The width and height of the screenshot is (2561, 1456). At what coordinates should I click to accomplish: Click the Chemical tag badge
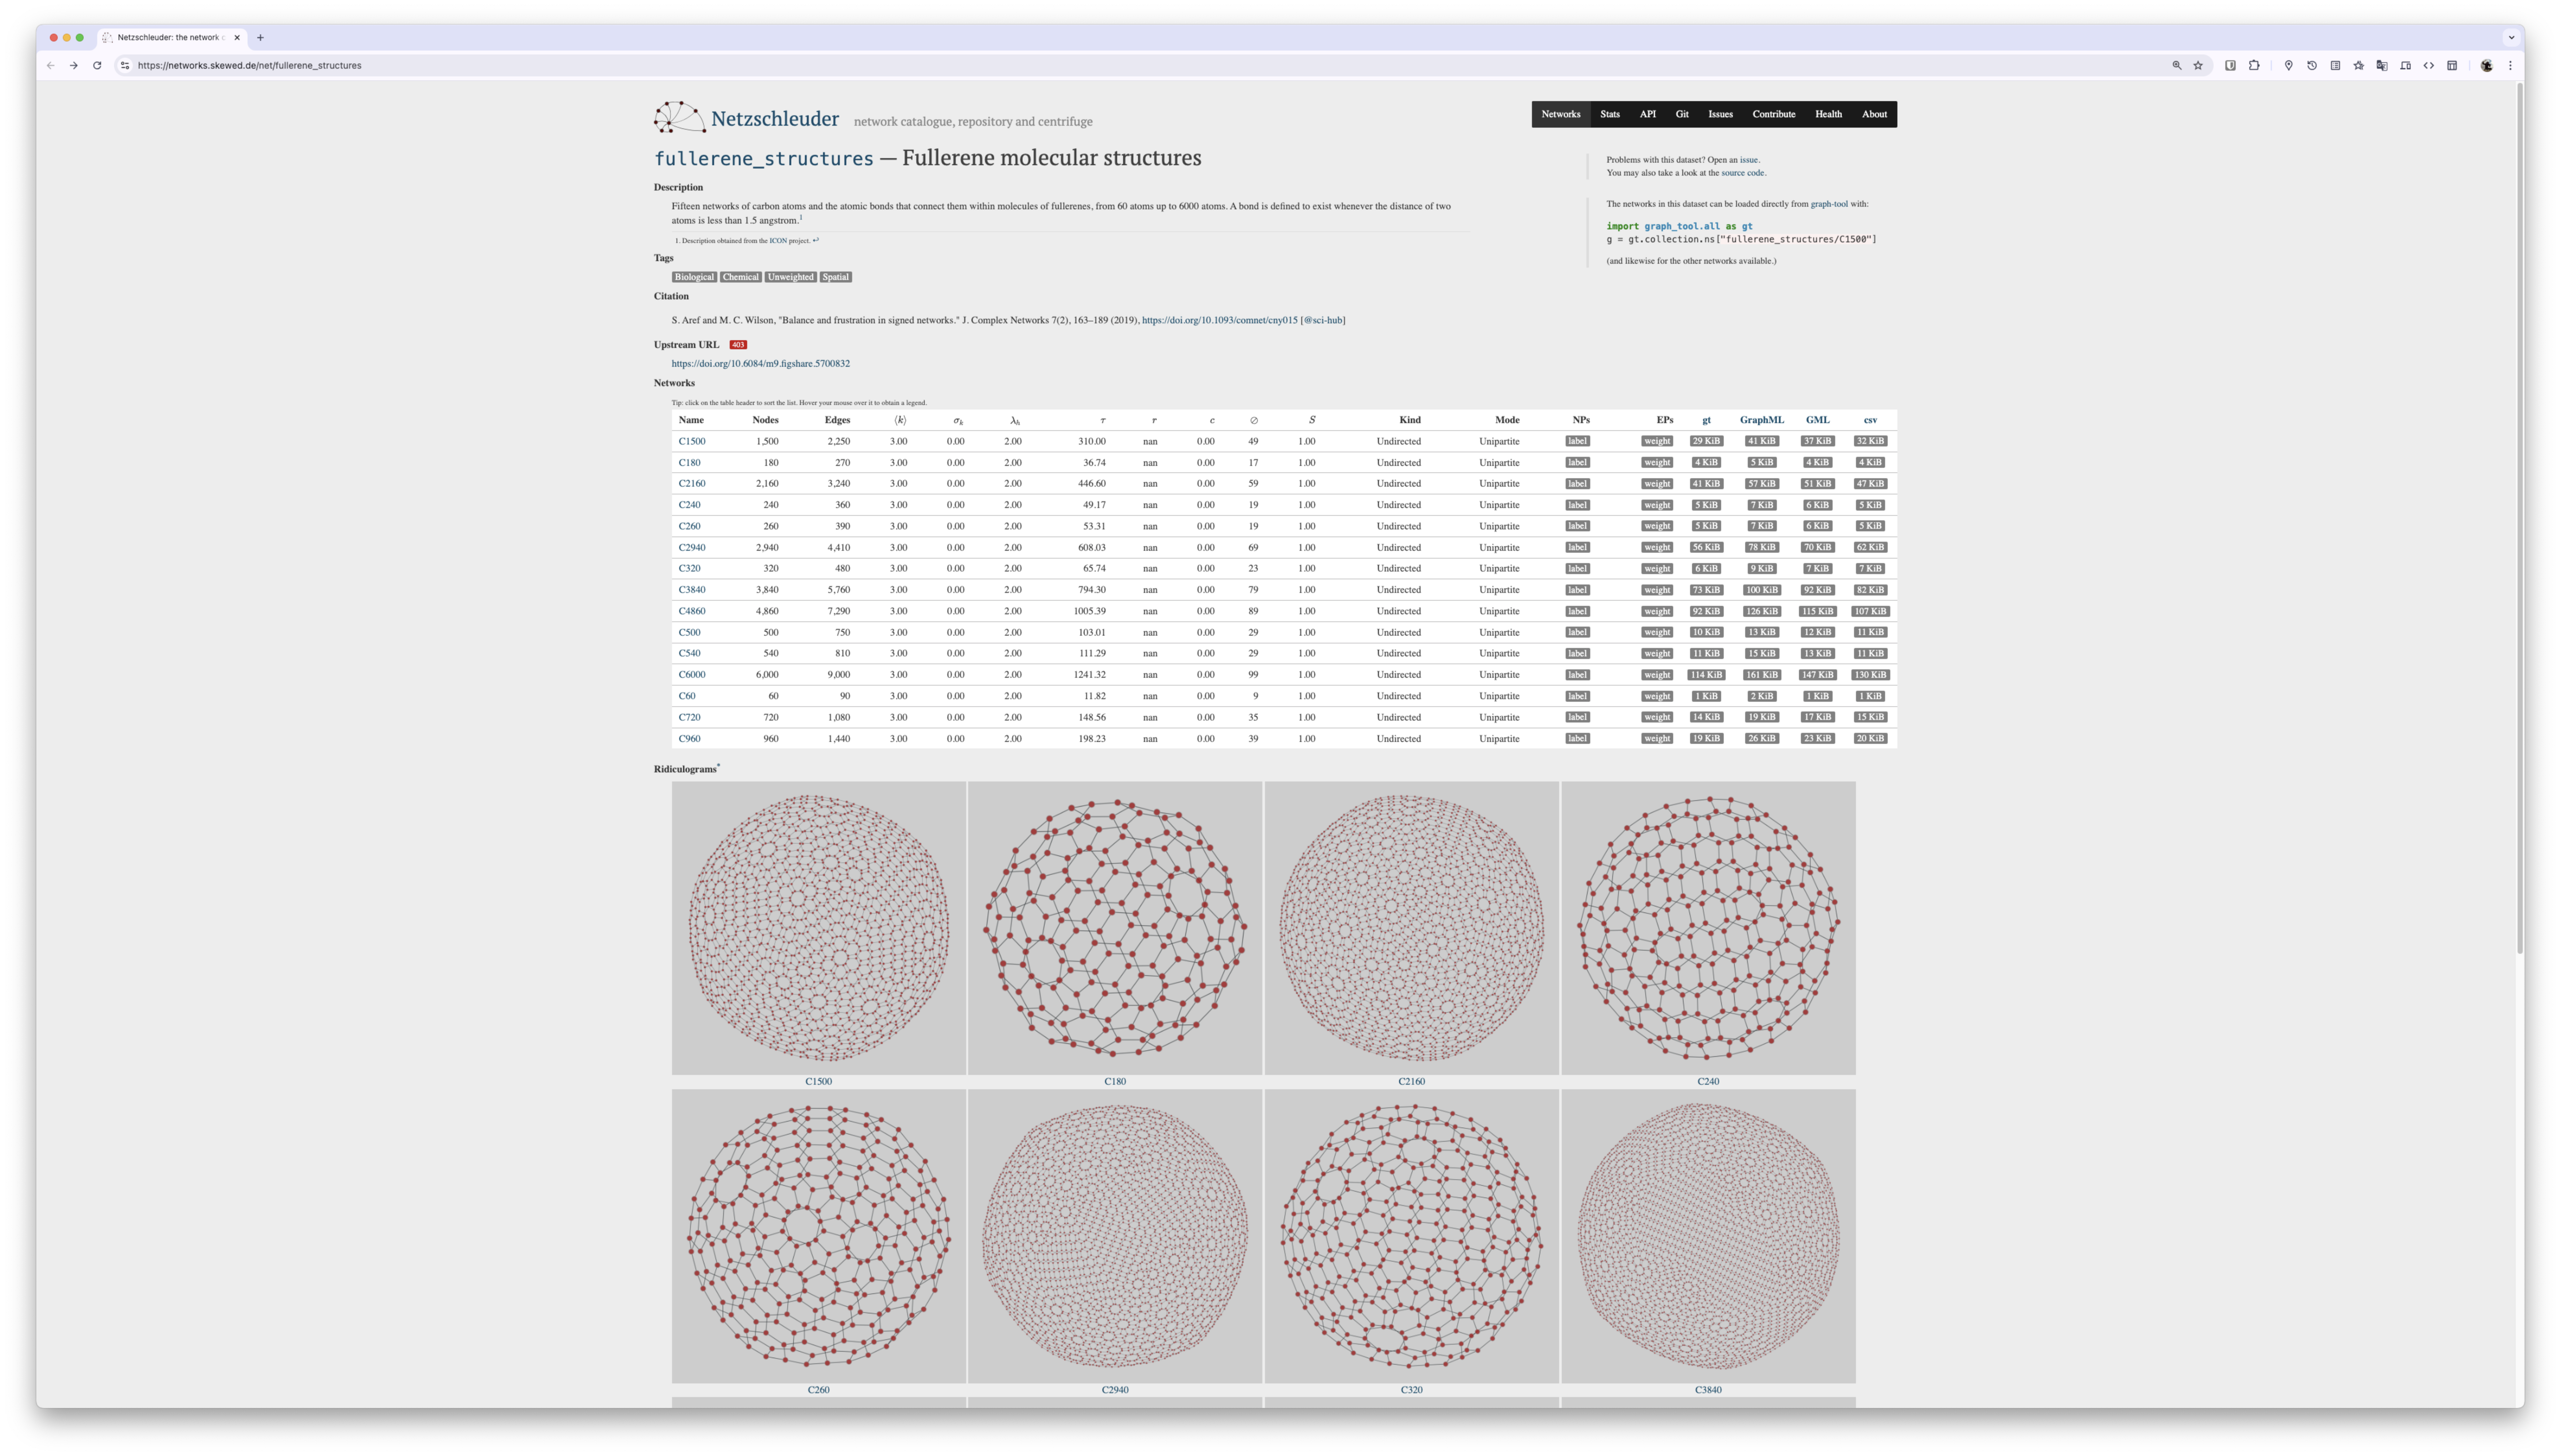(741, 277)
